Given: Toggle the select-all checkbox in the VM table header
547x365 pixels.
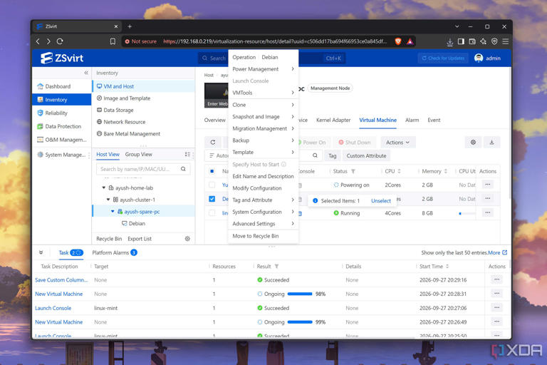Looking at the screenshot, I should [x=212, y=171].
